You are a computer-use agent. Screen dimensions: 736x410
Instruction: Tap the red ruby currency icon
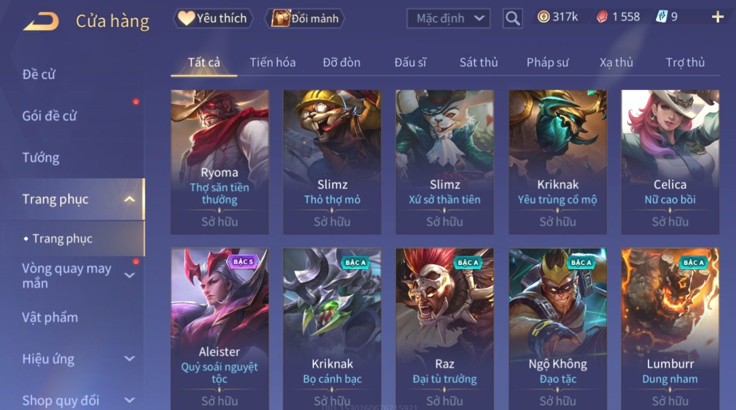602,17
